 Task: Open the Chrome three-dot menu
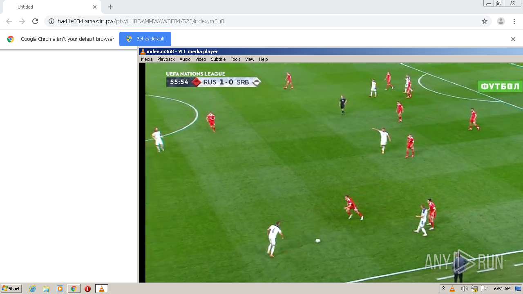[x=514, y=21]
